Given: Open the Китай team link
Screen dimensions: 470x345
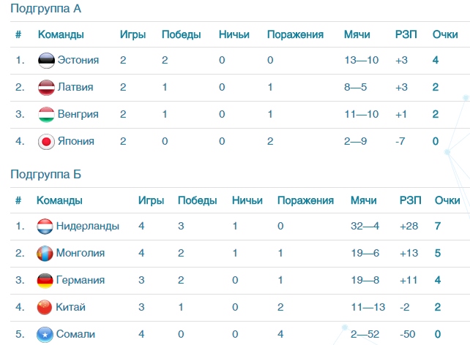Looking at the screenshot, I should click(71, 307).
